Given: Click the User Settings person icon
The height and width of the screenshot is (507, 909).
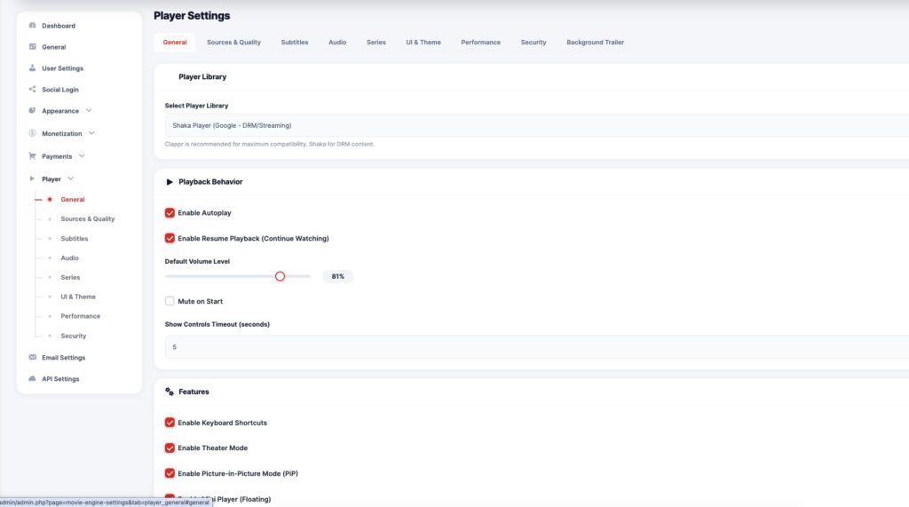Looking at the screenshot, I should pyautogui.click(x=33, y=68).
